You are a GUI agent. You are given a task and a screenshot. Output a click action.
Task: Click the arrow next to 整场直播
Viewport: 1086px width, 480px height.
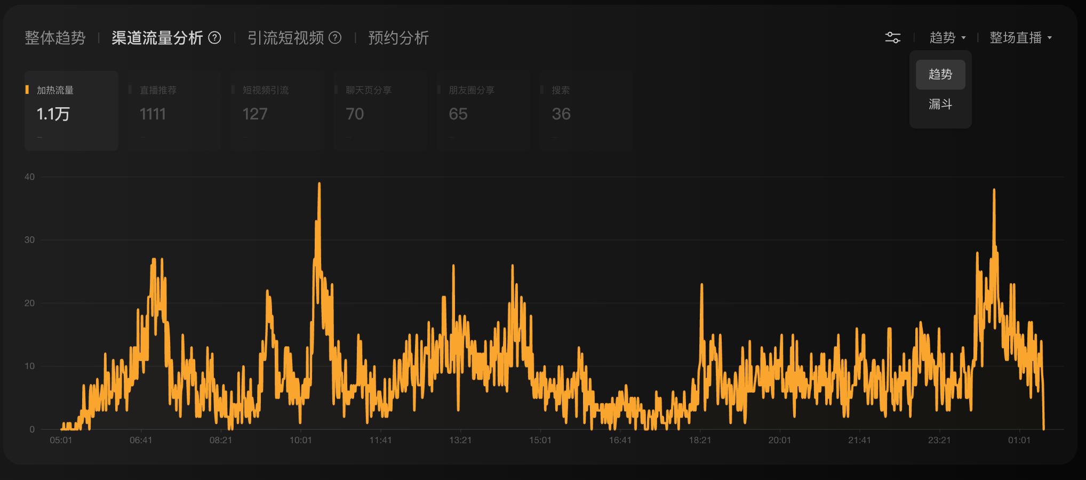pyautogui.click(x=1050, y=38)
